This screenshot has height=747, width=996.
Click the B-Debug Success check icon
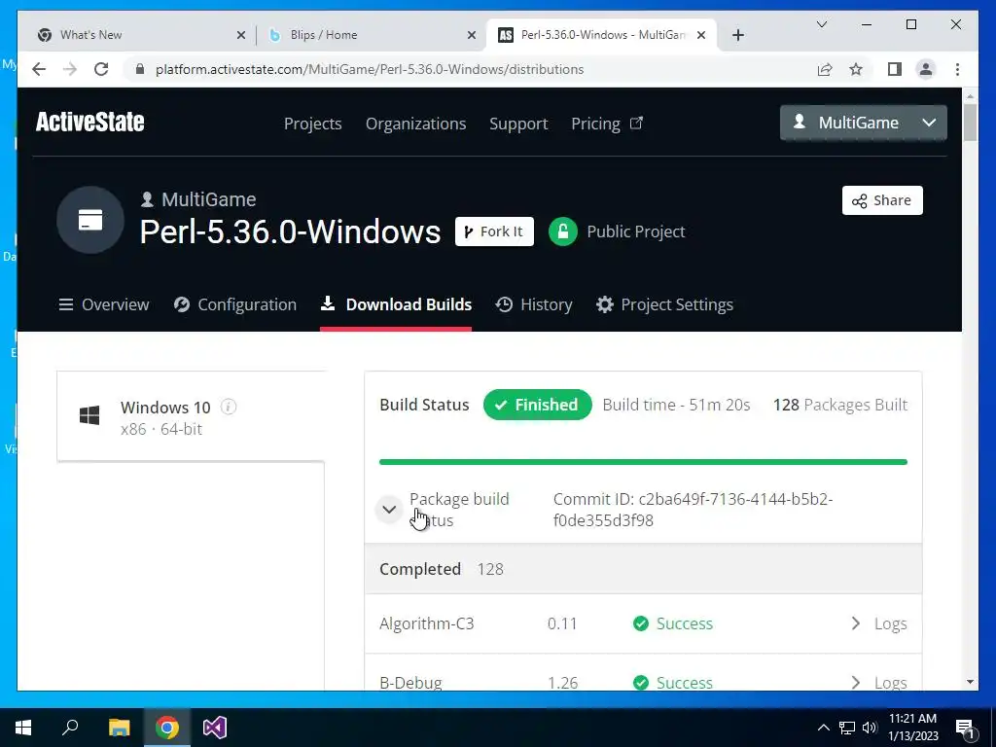tap(641, 683)
